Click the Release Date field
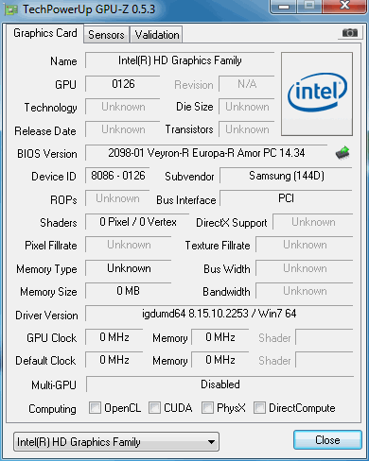The image size is (369, 461). [123, 129]
